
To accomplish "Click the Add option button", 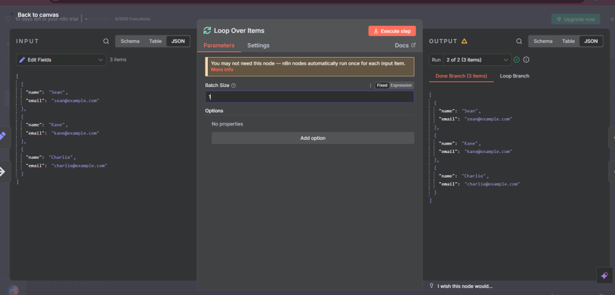I will coord(312,138).
